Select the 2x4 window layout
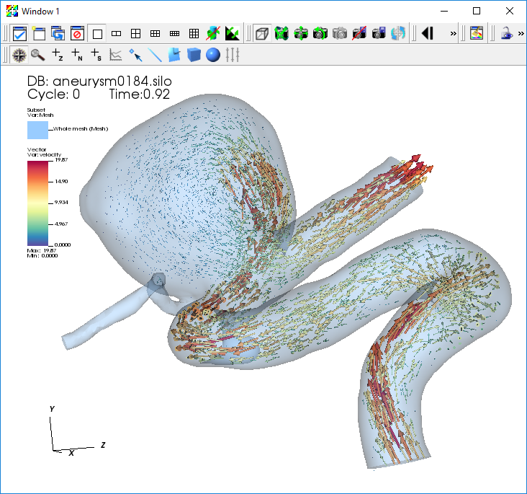Screen dimensions: 527x494 click(x=175, y=33)
